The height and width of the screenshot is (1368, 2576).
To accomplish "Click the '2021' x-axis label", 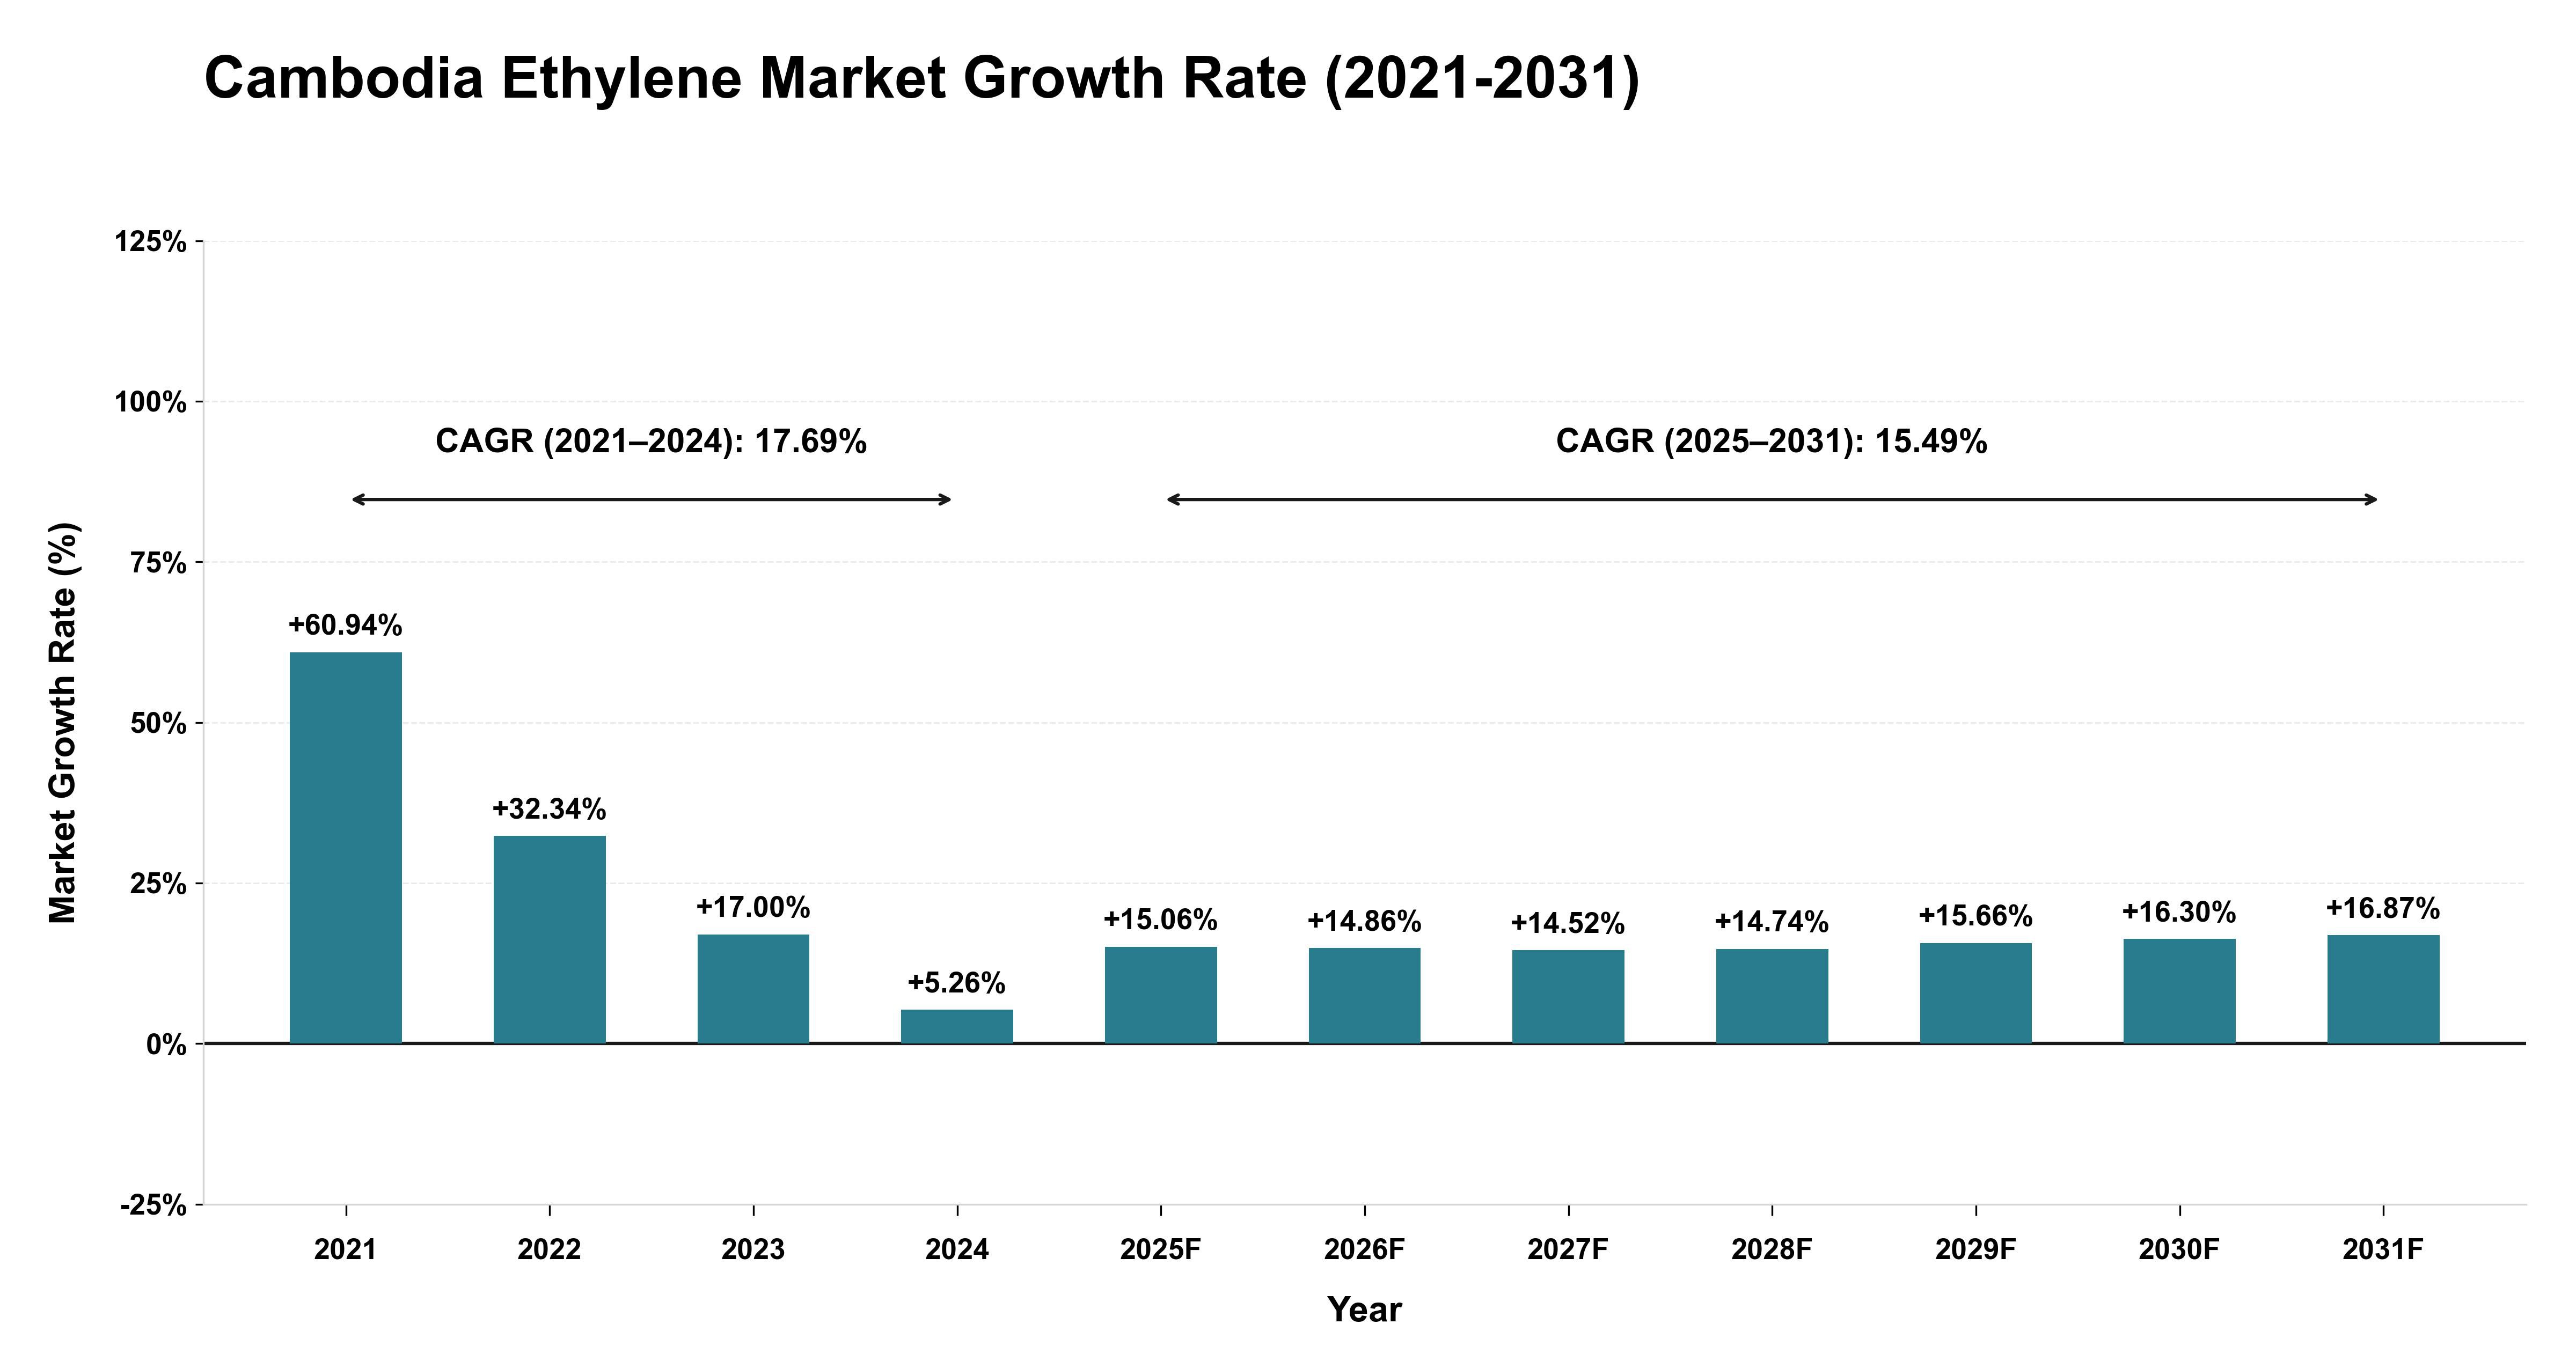I will [x=345, y=1250].
